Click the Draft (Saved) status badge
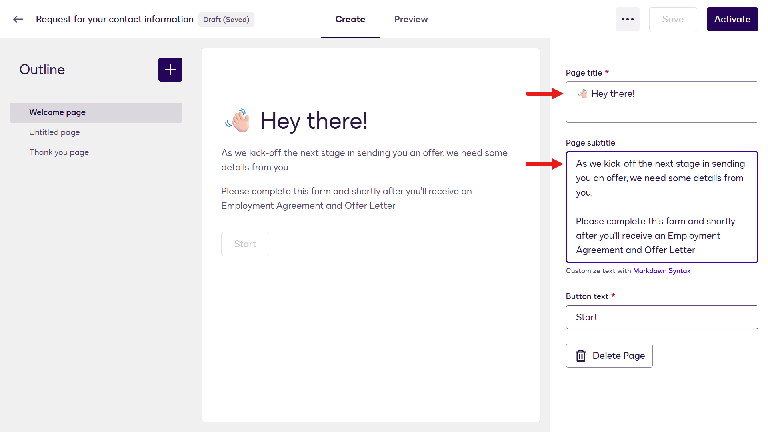The height and width of the screenshot is (432, 768). coord(226,19)
